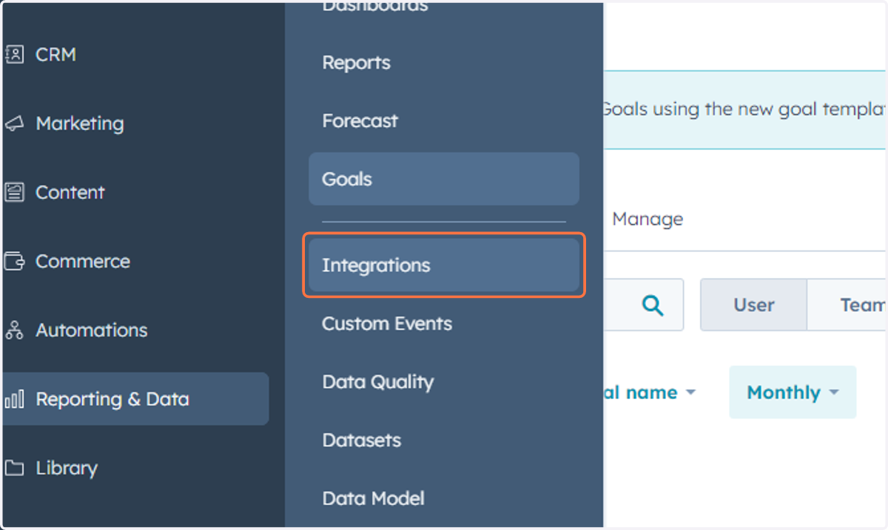Click the magnifying glass search icon
The height and width of the screenshot is (530, 888).
(652, 305)
